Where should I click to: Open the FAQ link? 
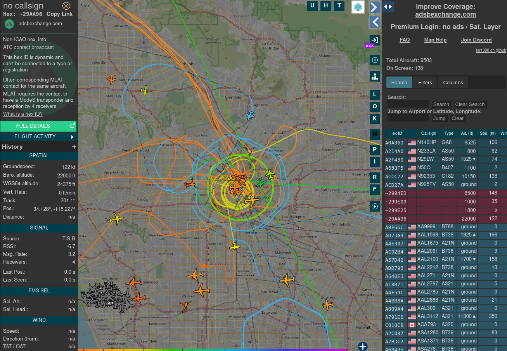click(x=405, y=40)
